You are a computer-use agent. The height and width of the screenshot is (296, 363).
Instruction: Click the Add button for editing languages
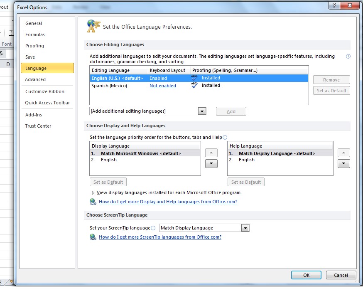point(231,111)
